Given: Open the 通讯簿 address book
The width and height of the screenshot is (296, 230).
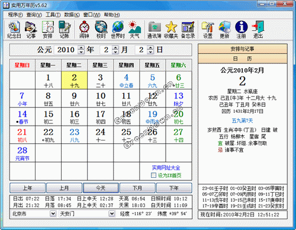Looking at the screenshot, I should tap(155, 30).
